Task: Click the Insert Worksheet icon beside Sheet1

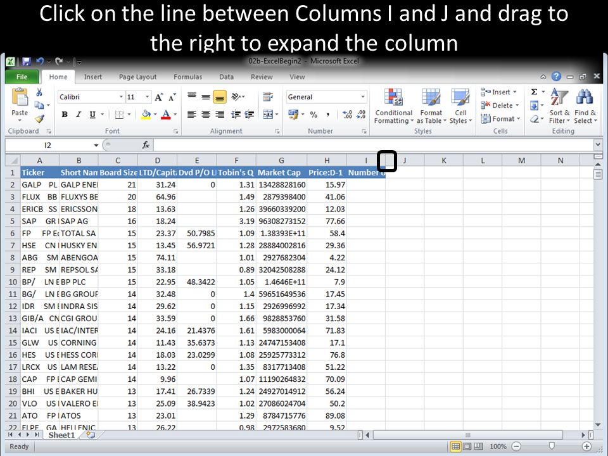Action: pyautogui.click(x=91, y=435)
